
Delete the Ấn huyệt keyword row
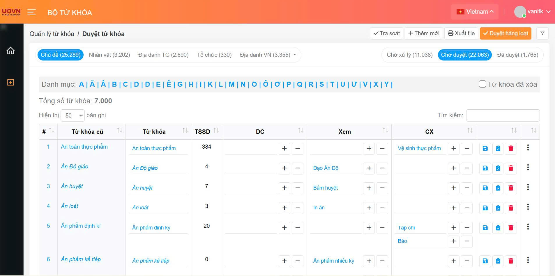(511, 188)
